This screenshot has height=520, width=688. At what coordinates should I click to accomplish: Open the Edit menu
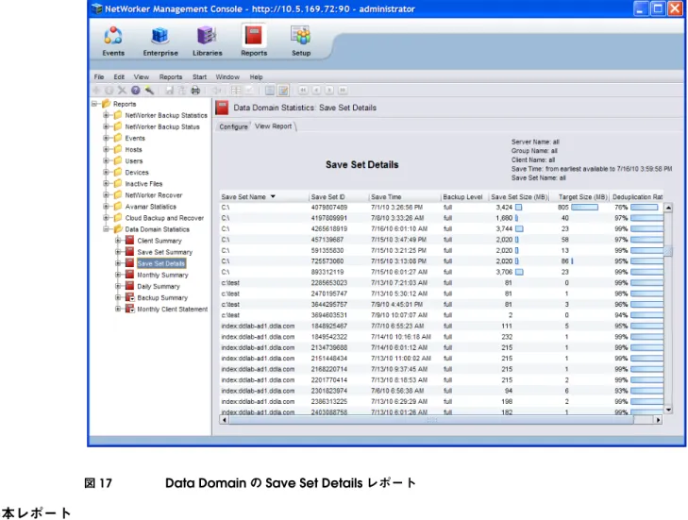tap(119, 76)
